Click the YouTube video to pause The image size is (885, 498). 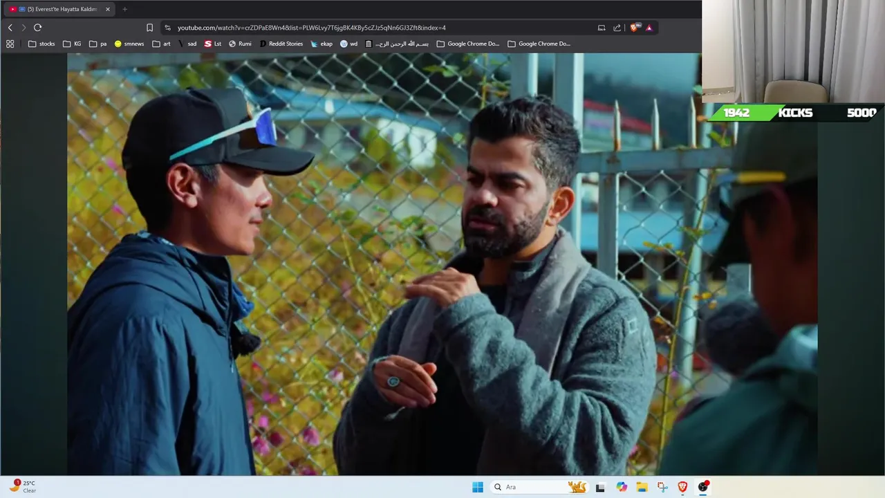tap(442, 264)
